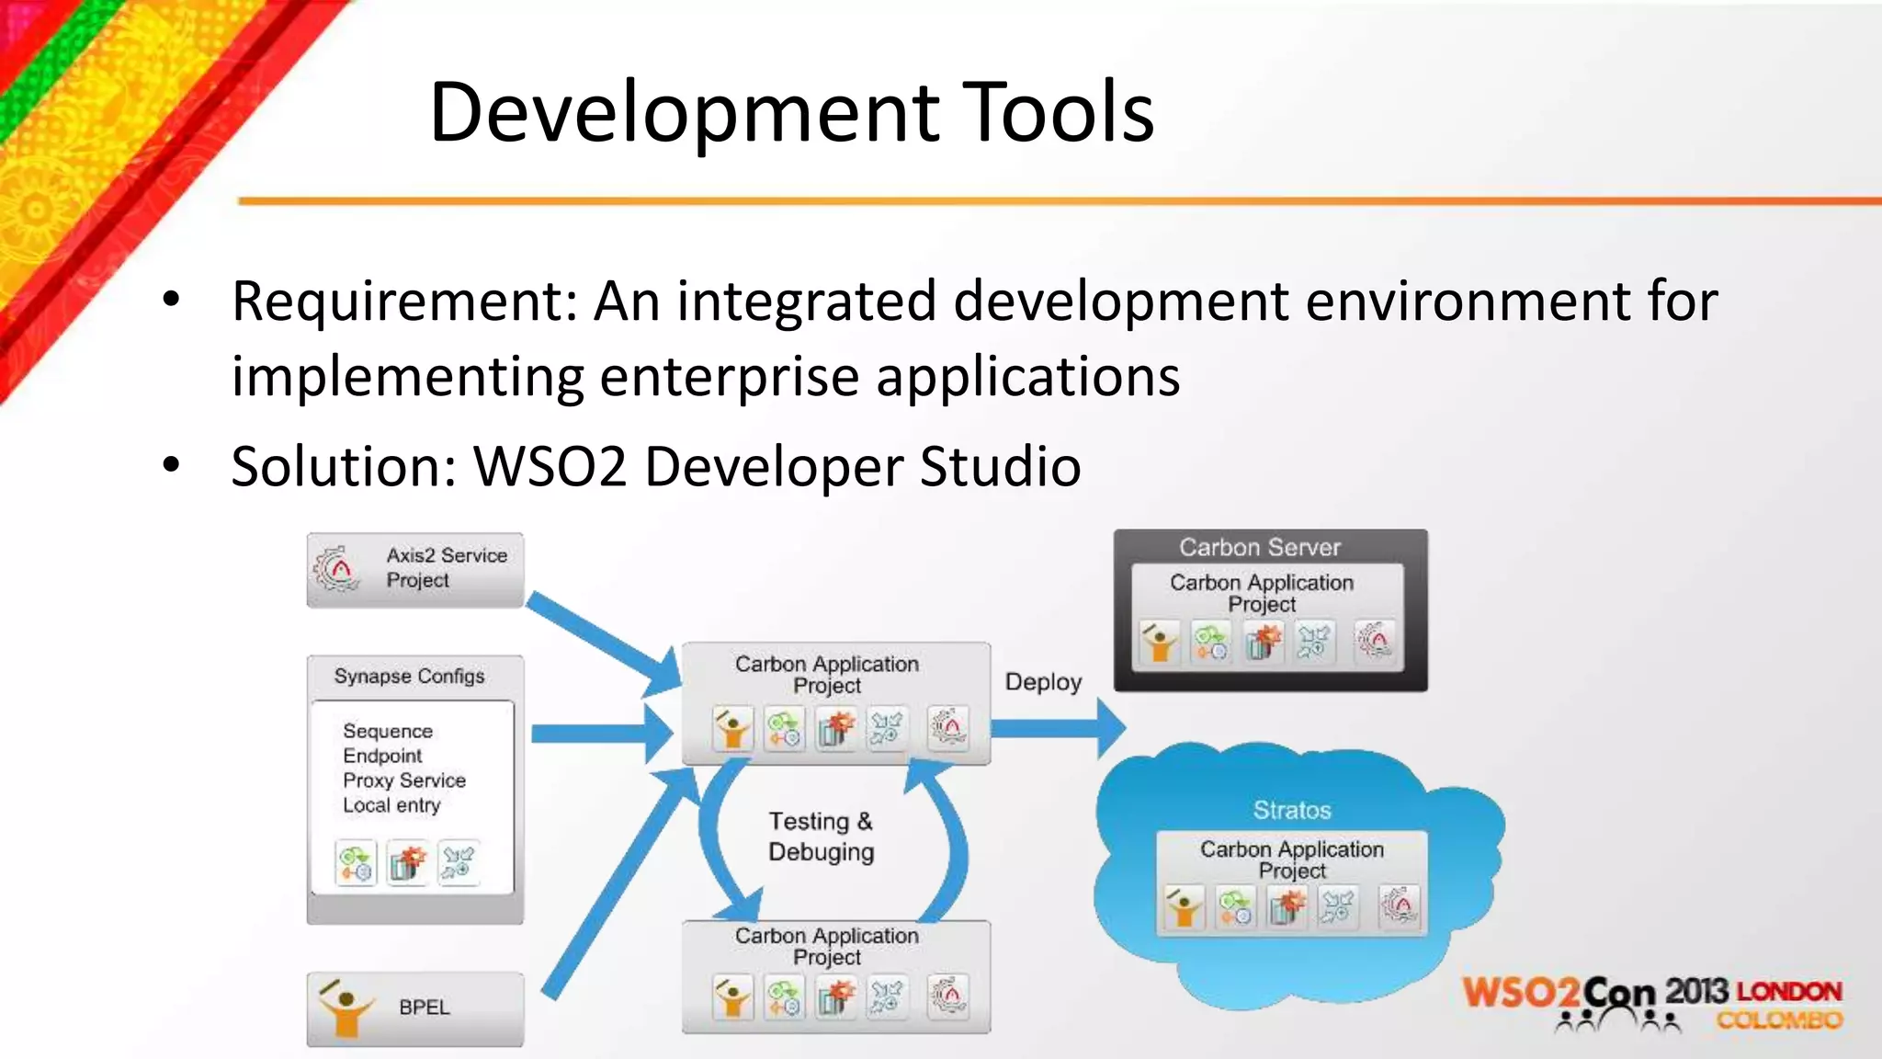Click the sequence icon in Synapse Configs box
The width and height of the screenshot is (1882, 1059).
407,862
